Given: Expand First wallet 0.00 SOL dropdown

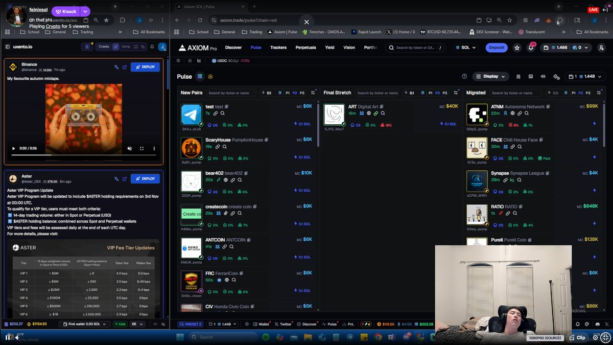Looking at the screenshot, I should [x=84, y=324].
